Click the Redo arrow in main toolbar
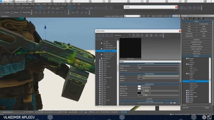Viewport: 214px width, 120px height. 12,8
